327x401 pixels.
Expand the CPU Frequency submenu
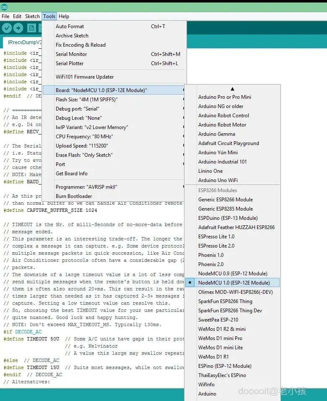pos(114,136)
